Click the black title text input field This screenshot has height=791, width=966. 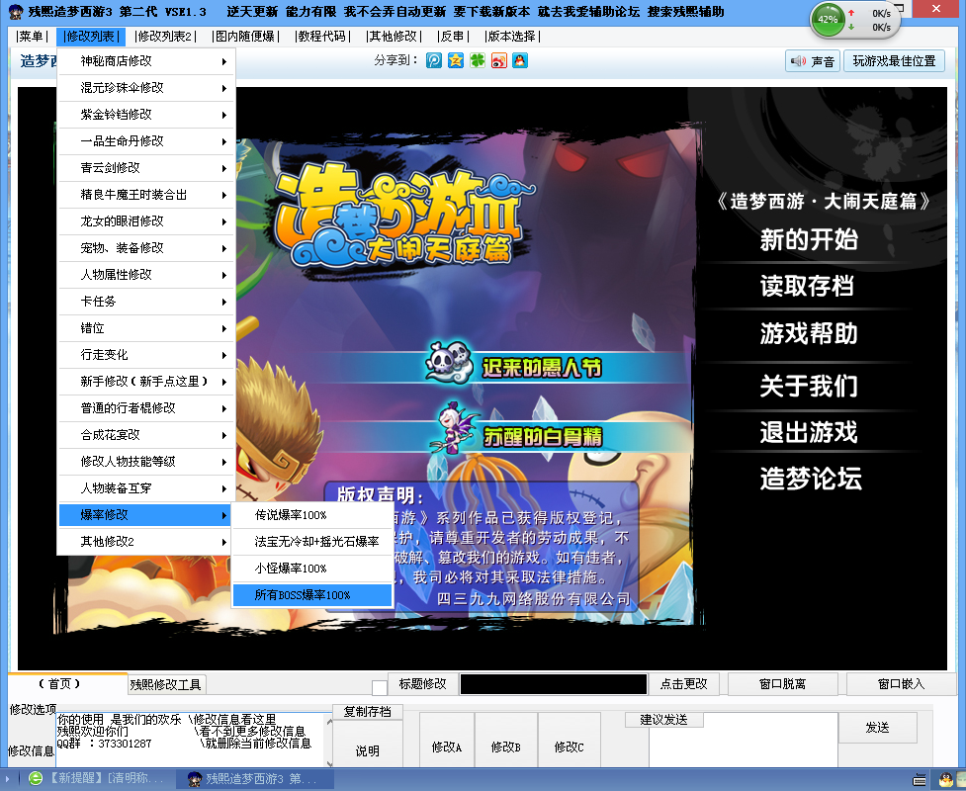pyautogui.click(x=553, y=684)
